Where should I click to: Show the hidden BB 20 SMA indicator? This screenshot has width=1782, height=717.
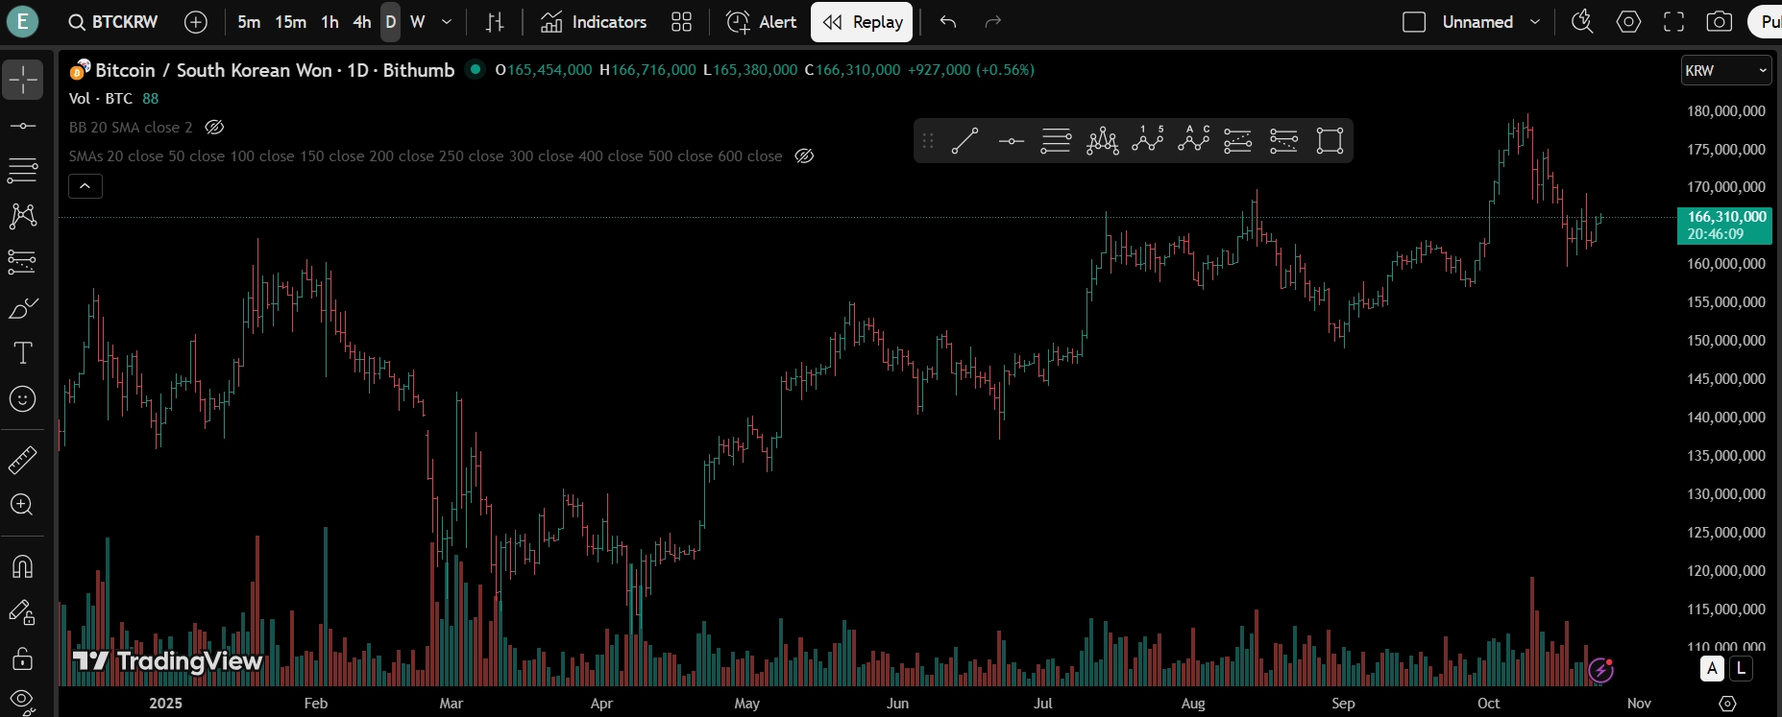pyautogui.click(x=215, y=127)
